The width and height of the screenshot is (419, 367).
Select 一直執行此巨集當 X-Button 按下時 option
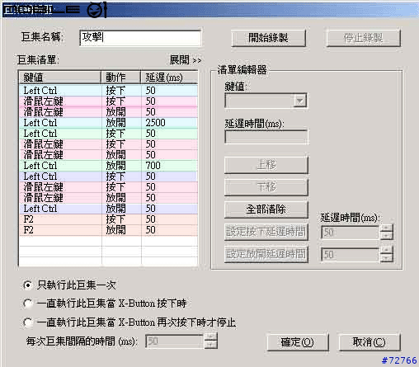tap(28, 303)
